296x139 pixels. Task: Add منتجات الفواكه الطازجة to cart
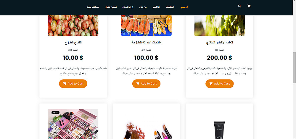[146, 84]
